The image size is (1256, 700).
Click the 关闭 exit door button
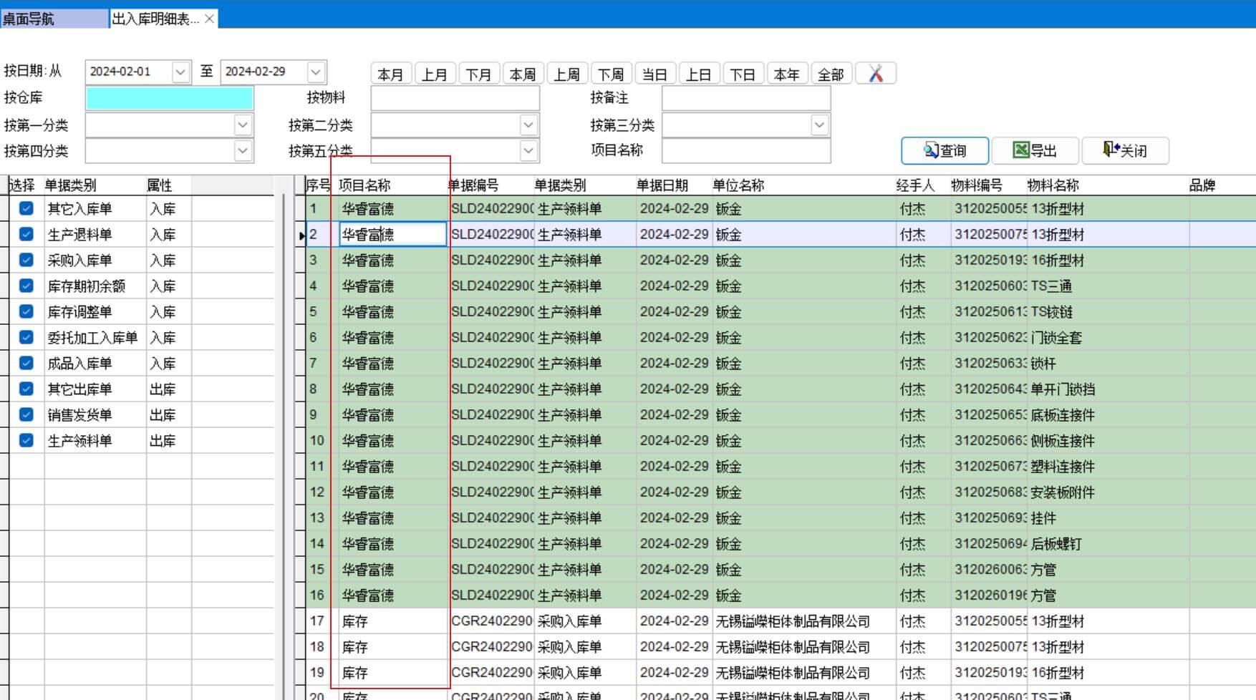coord(1125,150)
